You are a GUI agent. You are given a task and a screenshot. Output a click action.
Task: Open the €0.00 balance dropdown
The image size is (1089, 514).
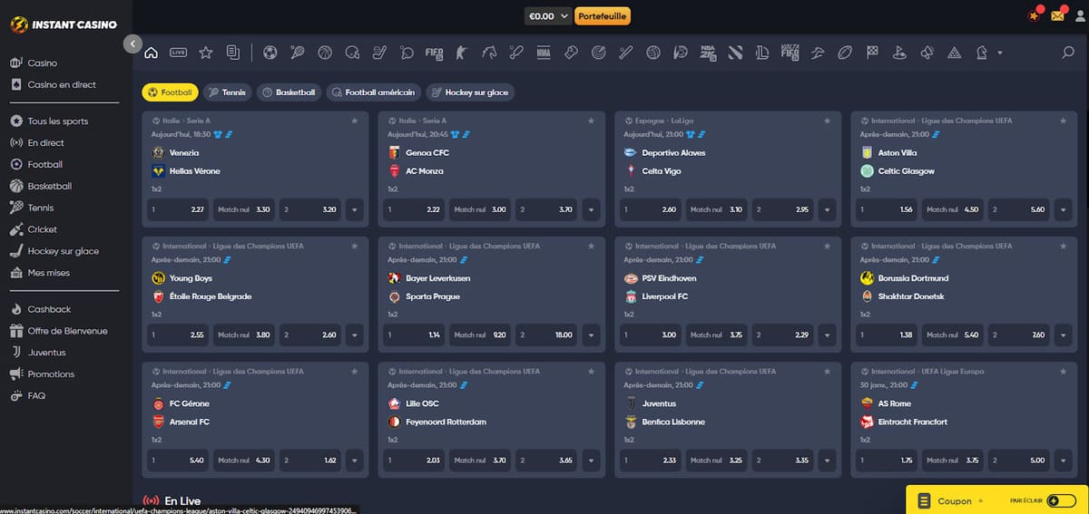point(550,15)
